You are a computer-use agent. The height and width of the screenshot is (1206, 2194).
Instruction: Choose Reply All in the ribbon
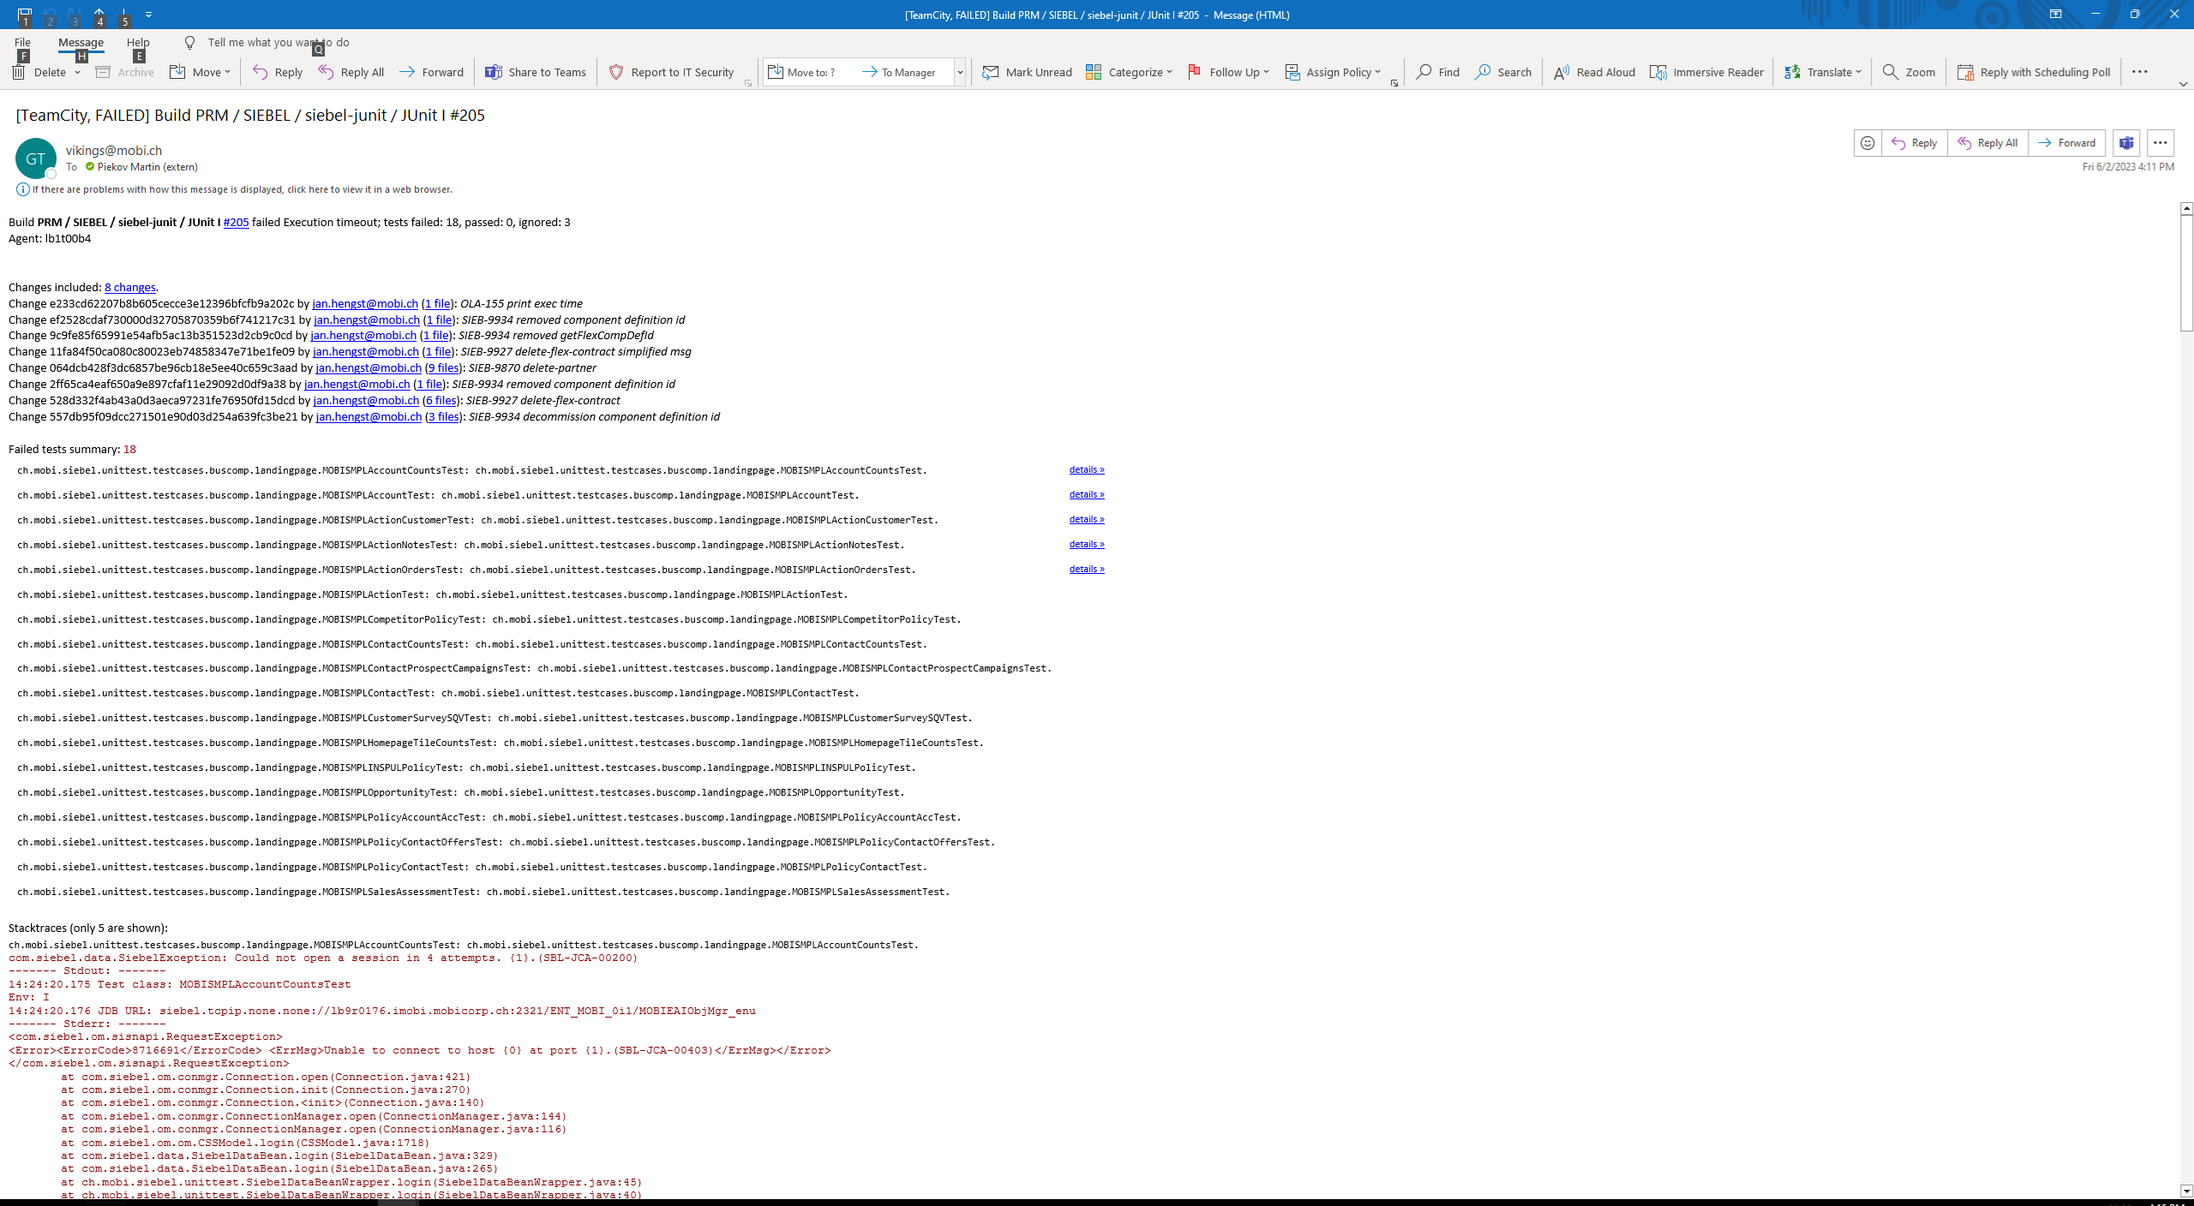pyautogui.click(x=351, y=72)
